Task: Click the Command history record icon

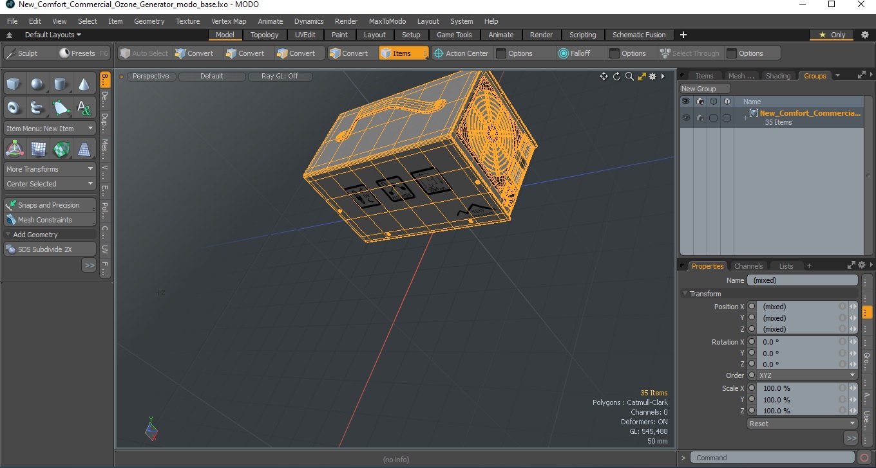Action: click(864, 458)
